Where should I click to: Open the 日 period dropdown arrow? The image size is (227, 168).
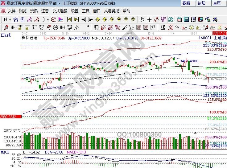tap(10, 19)
